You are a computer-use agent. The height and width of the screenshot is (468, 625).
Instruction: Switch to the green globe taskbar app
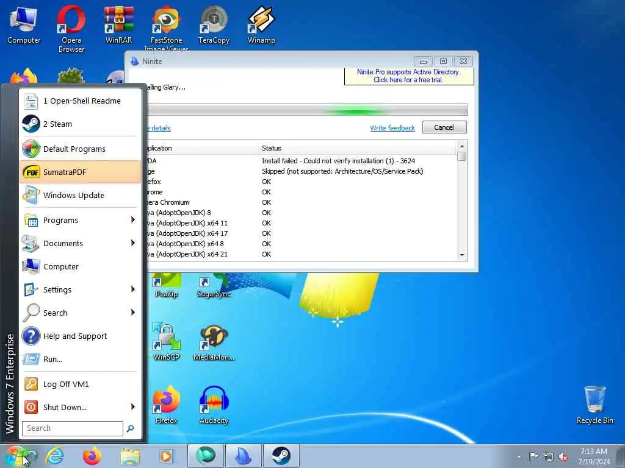205,456
